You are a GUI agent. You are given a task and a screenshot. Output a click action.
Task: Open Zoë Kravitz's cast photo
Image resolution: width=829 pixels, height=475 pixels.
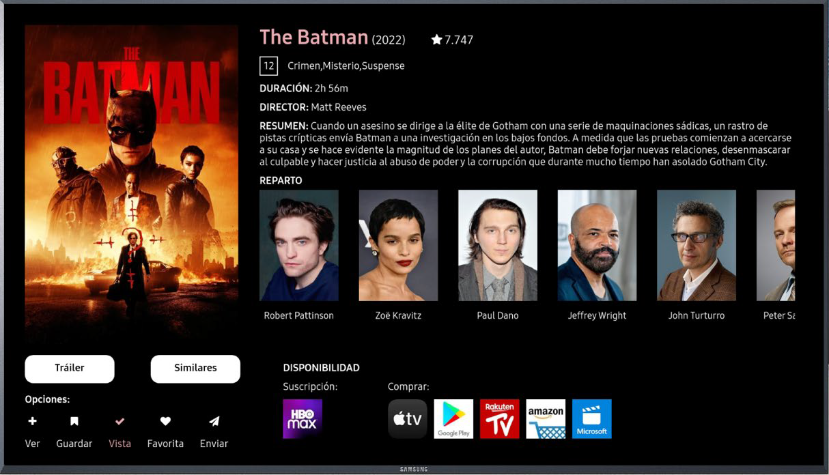coord(398,246)
